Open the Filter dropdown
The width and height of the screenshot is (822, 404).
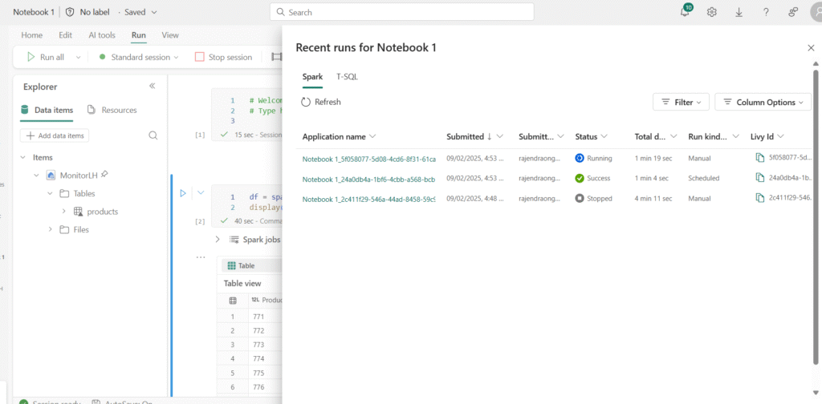click(681, 102)
